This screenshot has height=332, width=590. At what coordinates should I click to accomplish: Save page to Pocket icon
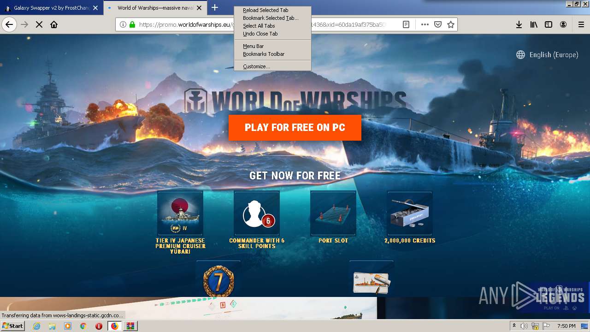point(438,24)
